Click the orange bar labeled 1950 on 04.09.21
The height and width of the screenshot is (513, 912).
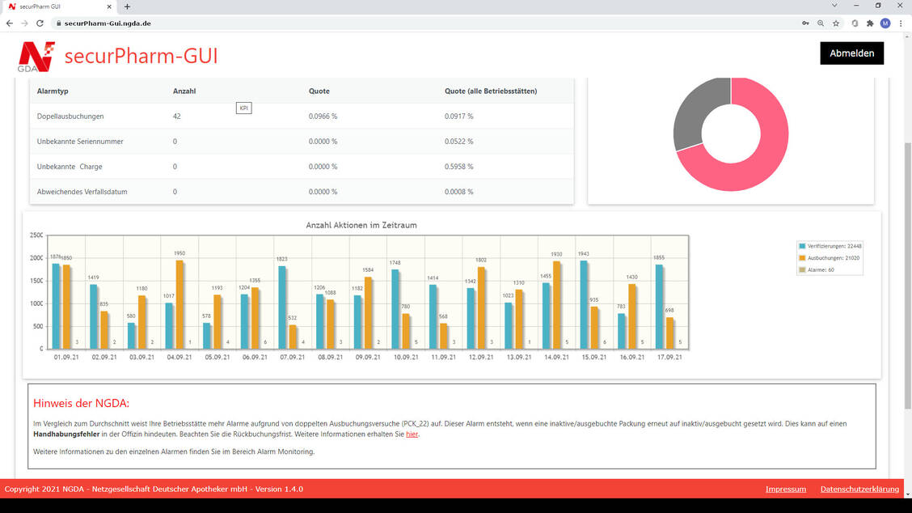(x=179, y=304)
